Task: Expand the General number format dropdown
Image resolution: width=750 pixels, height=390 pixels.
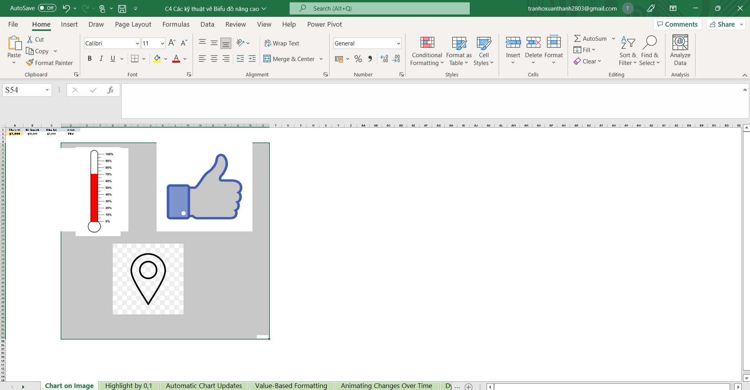Action: (398, 43)
